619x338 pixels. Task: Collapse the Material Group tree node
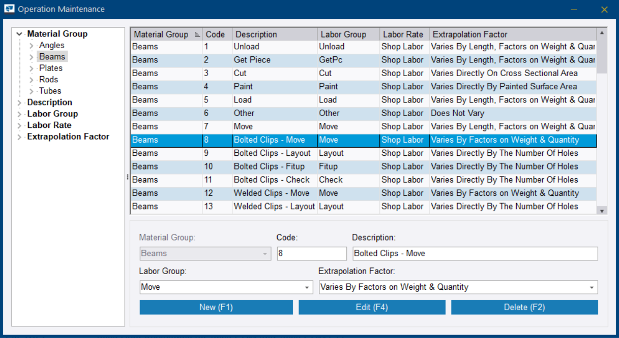click(x=19, y=34)
